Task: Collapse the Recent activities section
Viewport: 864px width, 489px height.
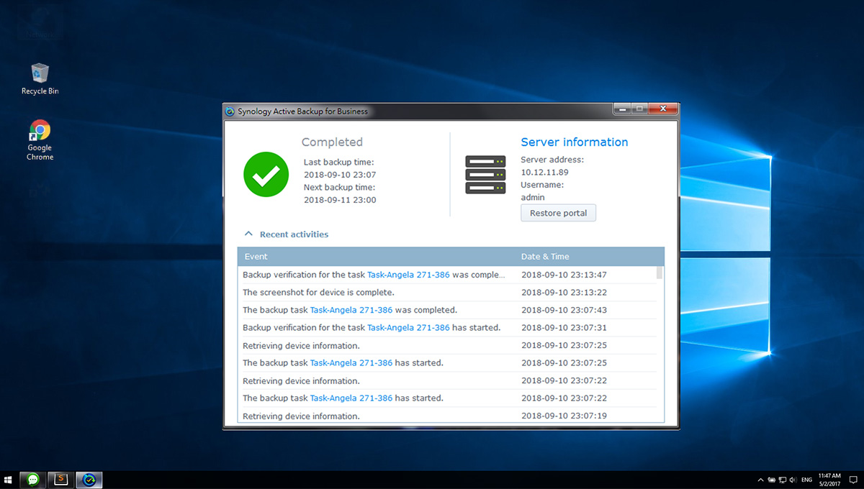Action: click(x=248, y=233)
